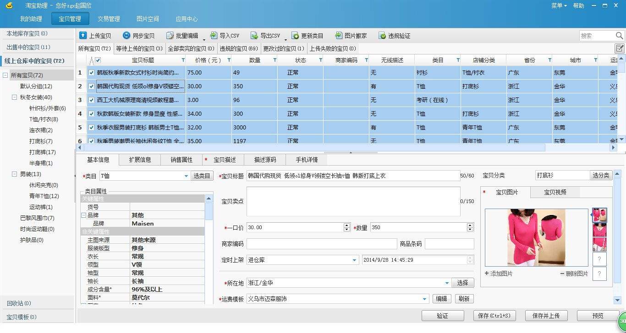The width and height of the screenshot is (626, 333).
Task: Open the 定时上架 schedule dropdown showing 进仓库
Action: [x=354, y=259]
